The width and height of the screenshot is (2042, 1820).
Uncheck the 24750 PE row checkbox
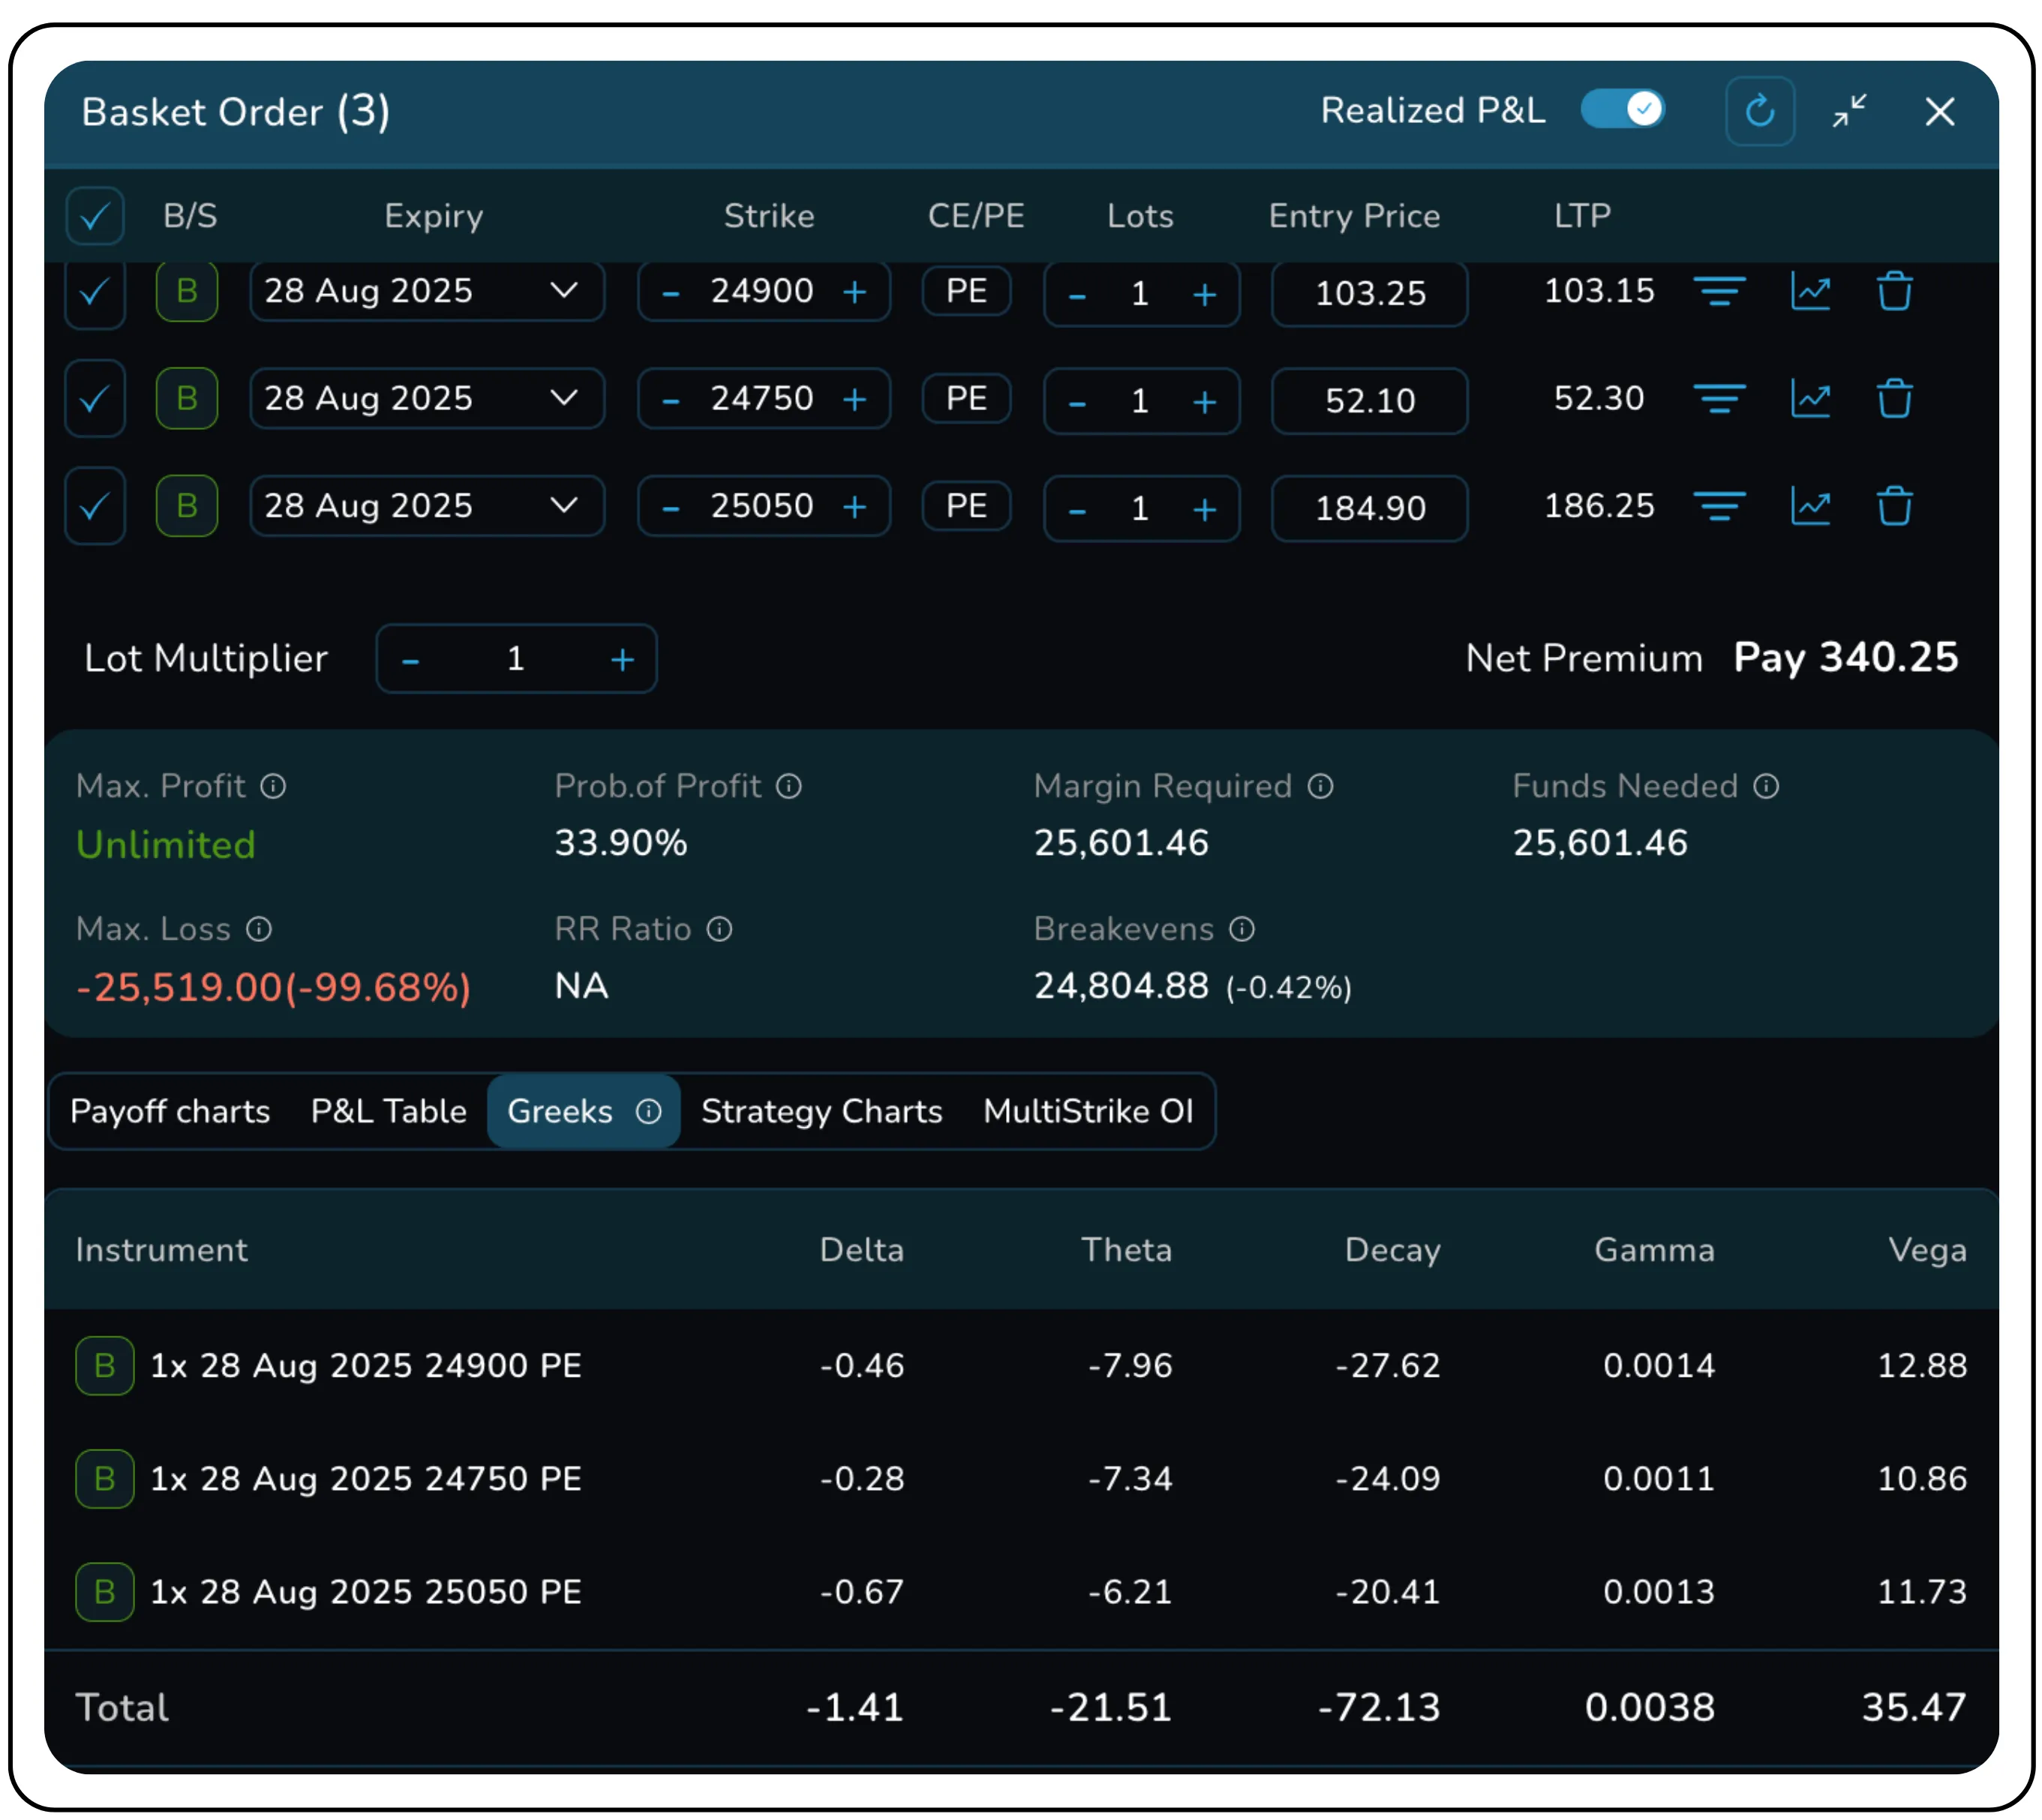[x=95, y=399]
